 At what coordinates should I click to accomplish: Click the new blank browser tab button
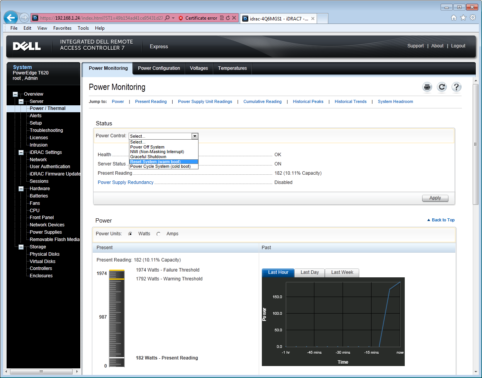[322, 19]
